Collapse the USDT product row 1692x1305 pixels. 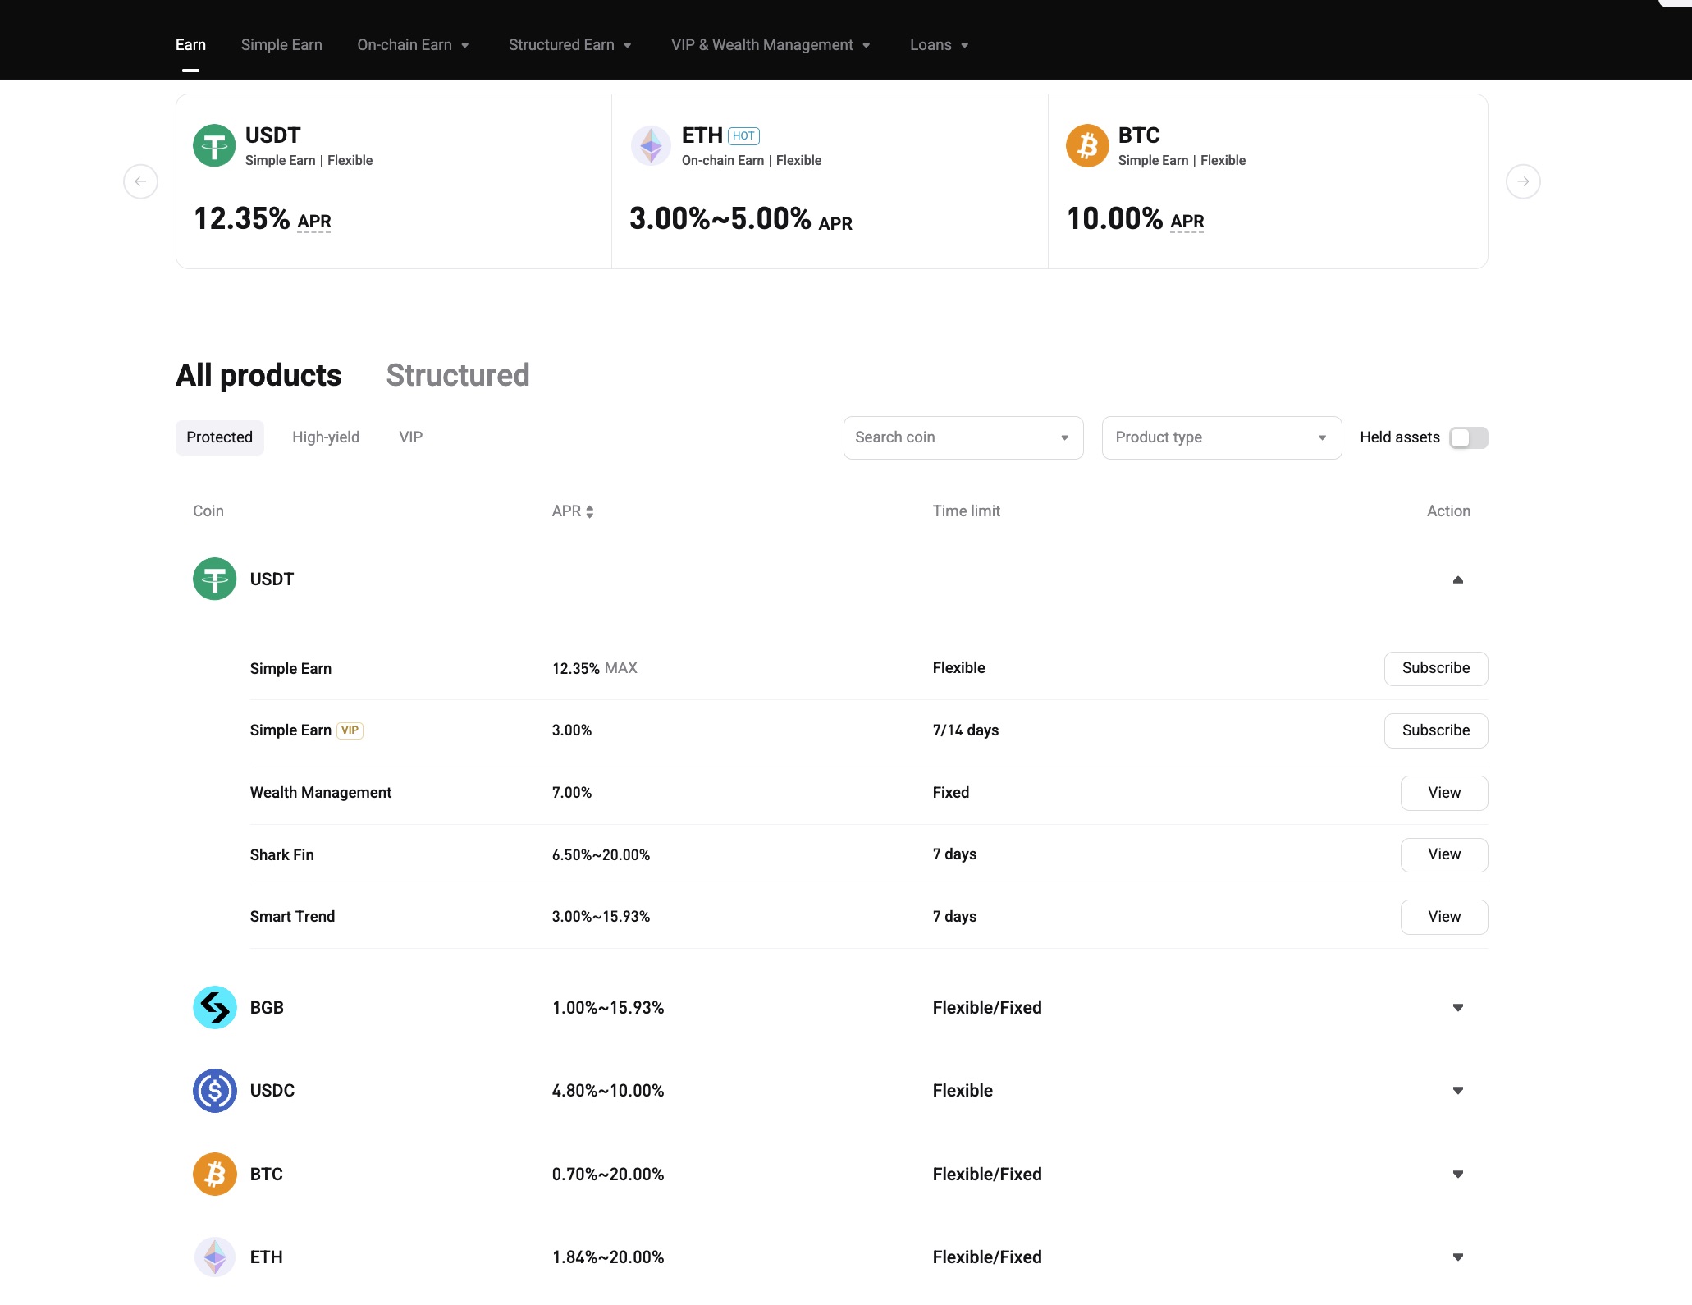point(1457,579)
